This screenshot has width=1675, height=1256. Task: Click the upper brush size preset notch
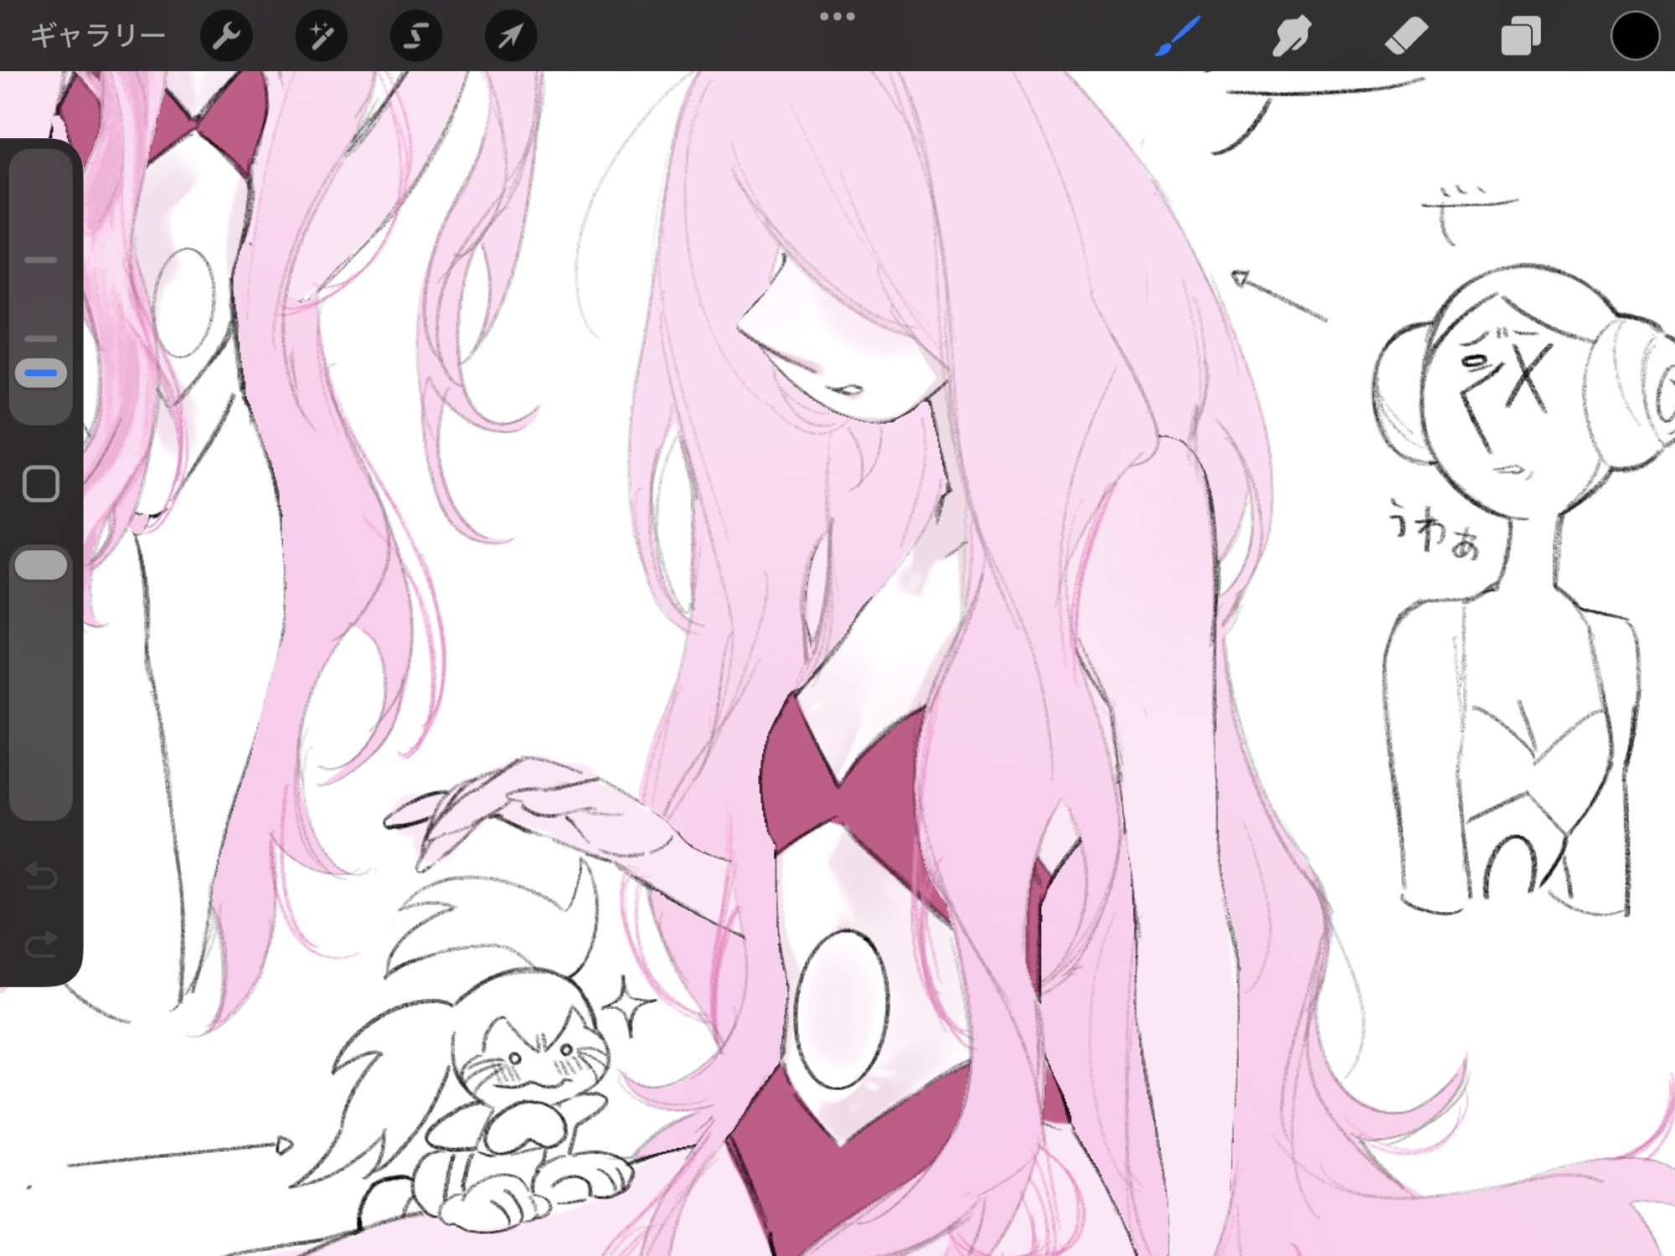(41, 260)
